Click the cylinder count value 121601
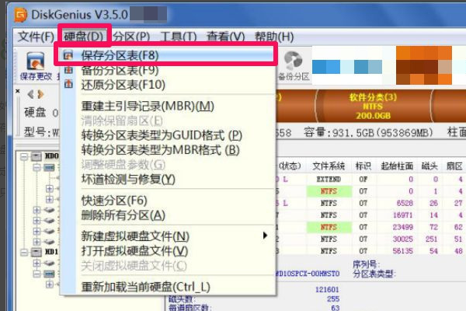The height and width of the screenshot is (311, 466). point(327,289)
